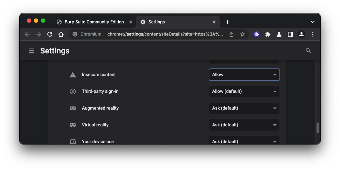
Task: Click the share page icon
Action: coord(231,34)
